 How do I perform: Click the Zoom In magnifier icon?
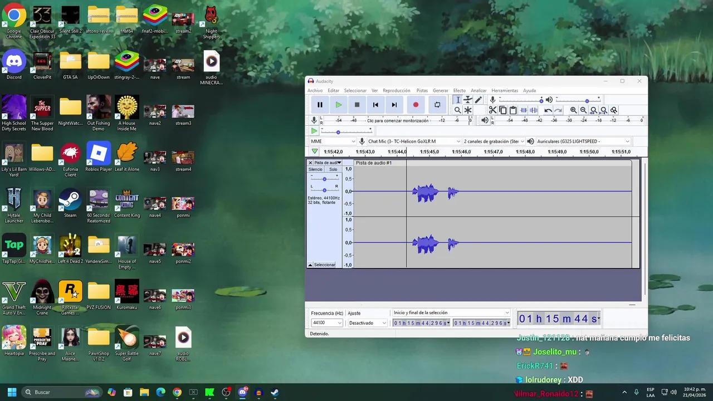pos(573,110)
